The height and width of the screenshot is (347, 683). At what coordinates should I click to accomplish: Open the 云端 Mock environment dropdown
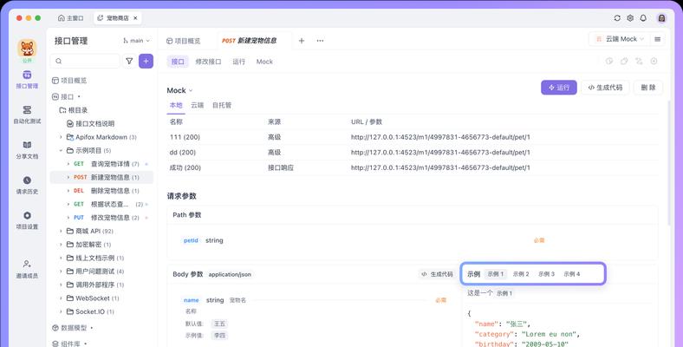tap(620, 39)
